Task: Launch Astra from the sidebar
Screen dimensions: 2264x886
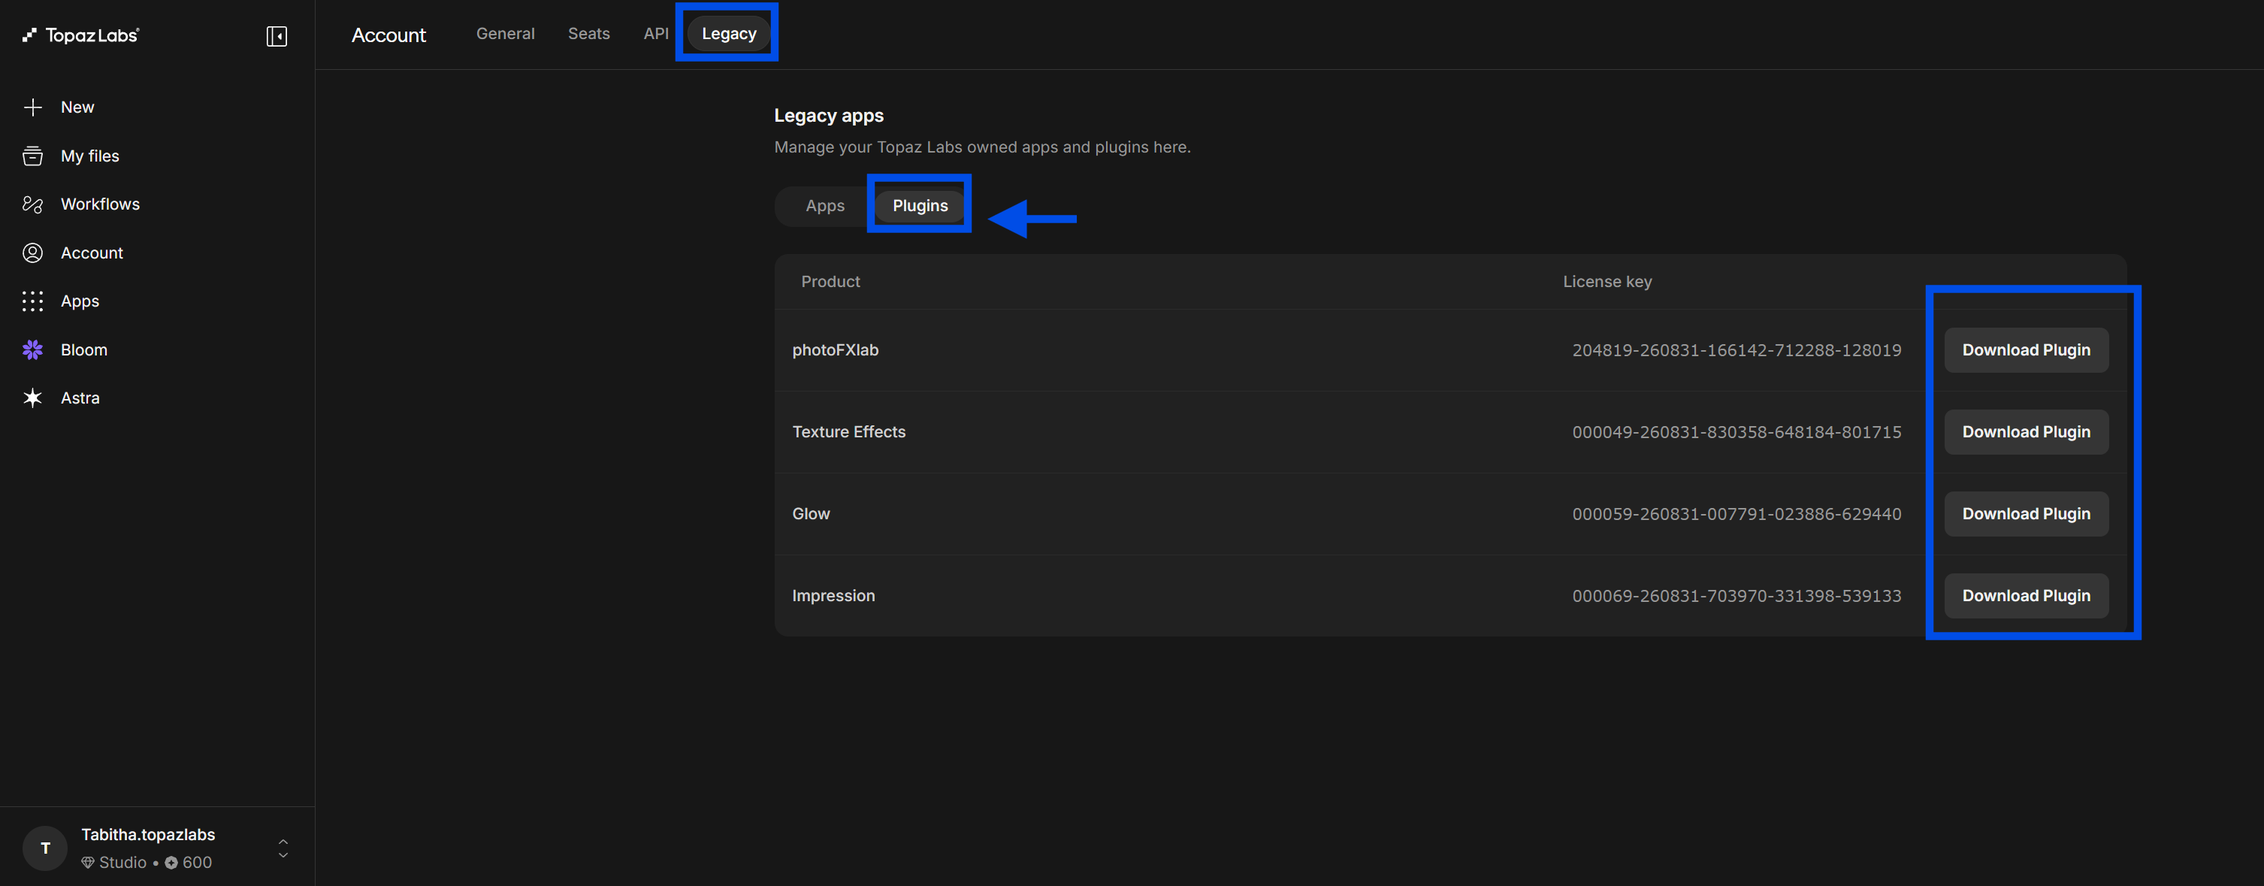Action: (80, 398)
